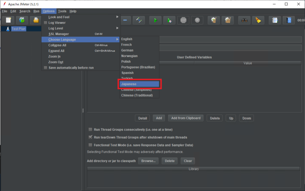Screen dimensions: 305x191
Task: Open the Edit menu
Action: pyautogui.click(x=13, y=11)
